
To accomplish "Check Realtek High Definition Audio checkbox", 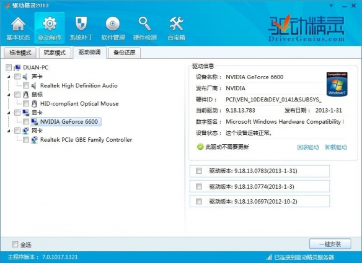I will point(26,86).
